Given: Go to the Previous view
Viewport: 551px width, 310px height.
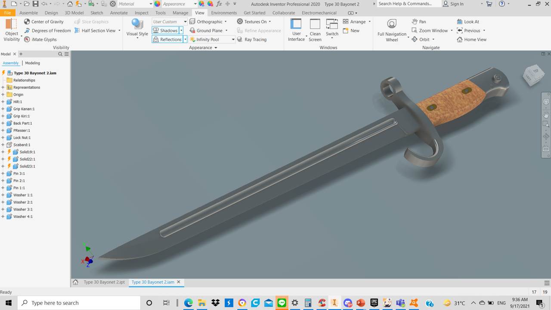Looking at the screenshot, I should tap(468, 31).
